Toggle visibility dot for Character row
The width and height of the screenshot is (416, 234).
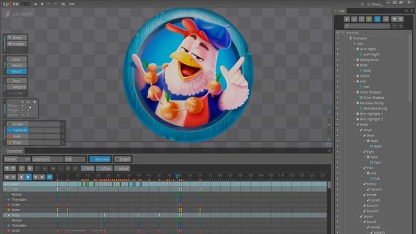[337, 38]
